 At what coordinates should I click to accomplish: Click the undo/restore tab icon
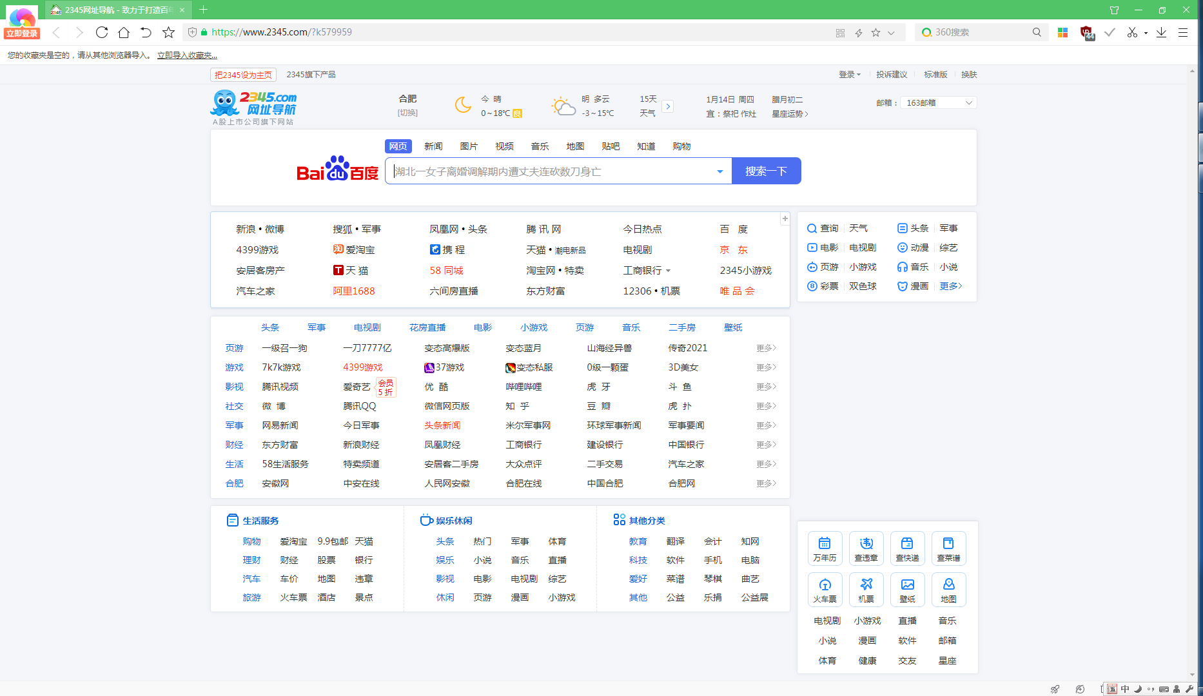pos(146,32)
